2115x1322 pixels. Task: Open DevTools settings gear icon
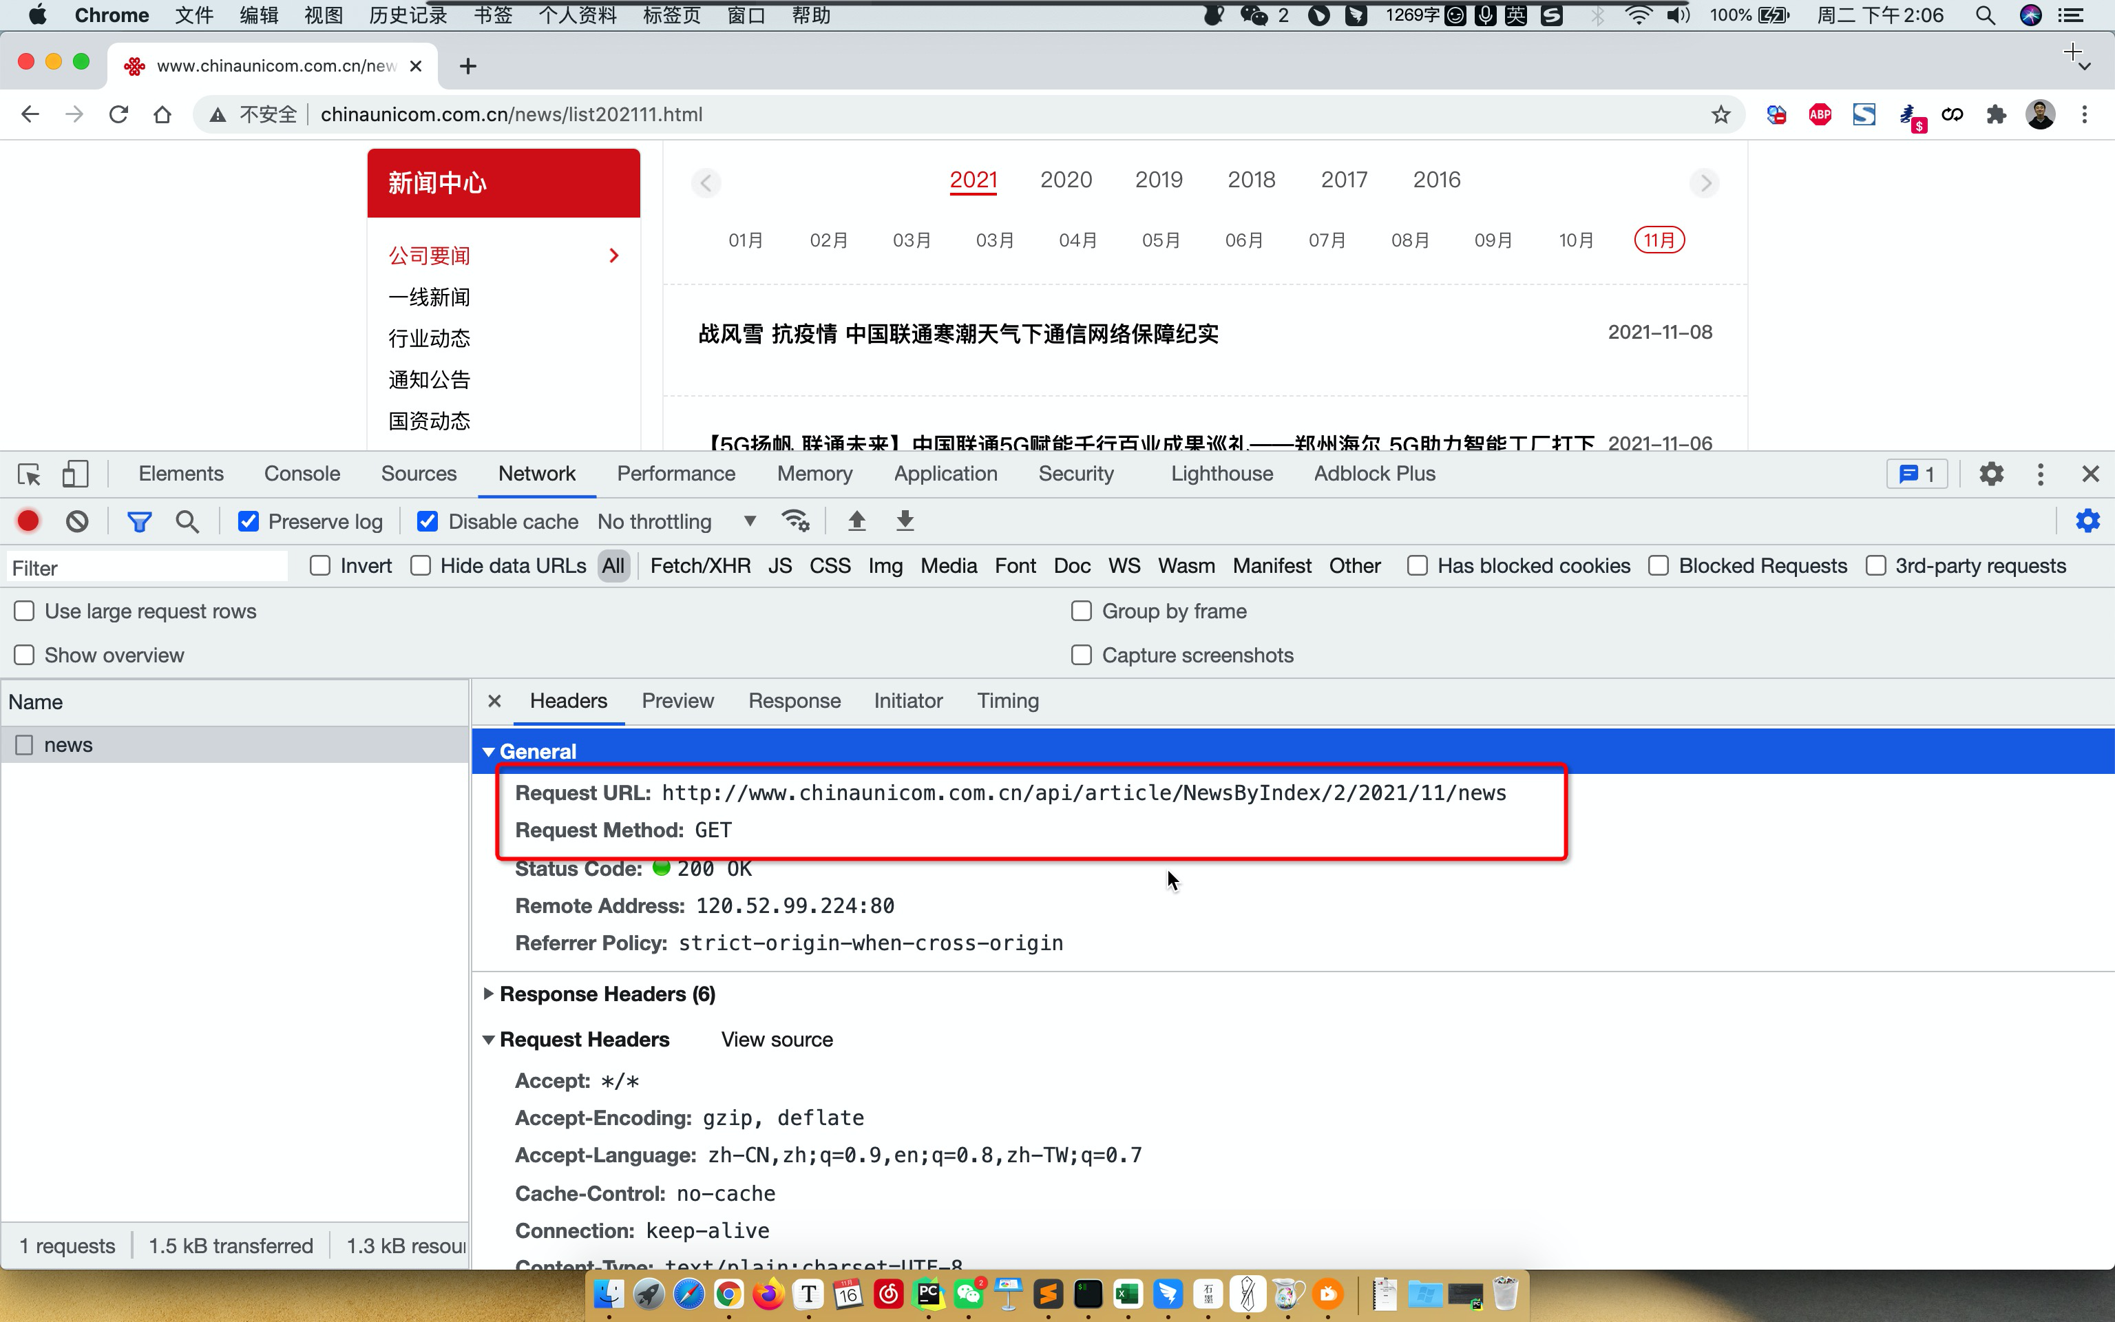tap(1991, 474)
